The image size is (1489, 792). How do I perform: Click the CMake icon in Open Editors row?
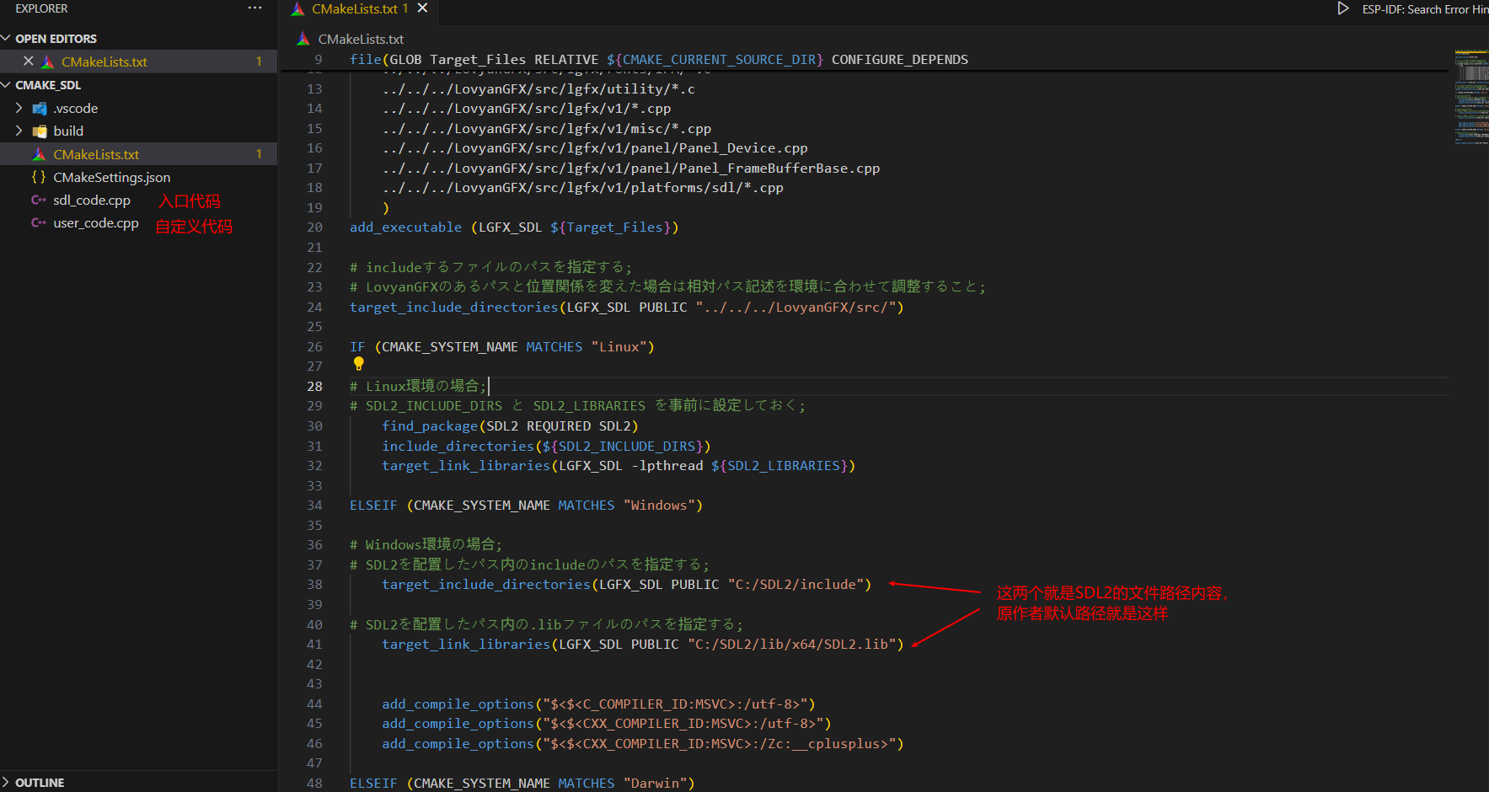[x=48, y=62]
